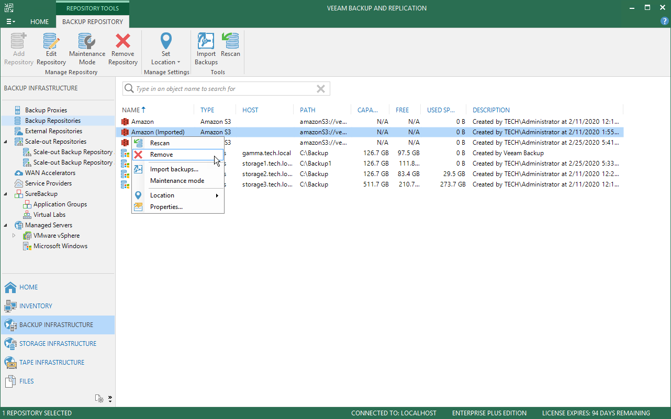Collapse the SureBackup tree node
Screen dimensions: 671x419
(6, 194)
